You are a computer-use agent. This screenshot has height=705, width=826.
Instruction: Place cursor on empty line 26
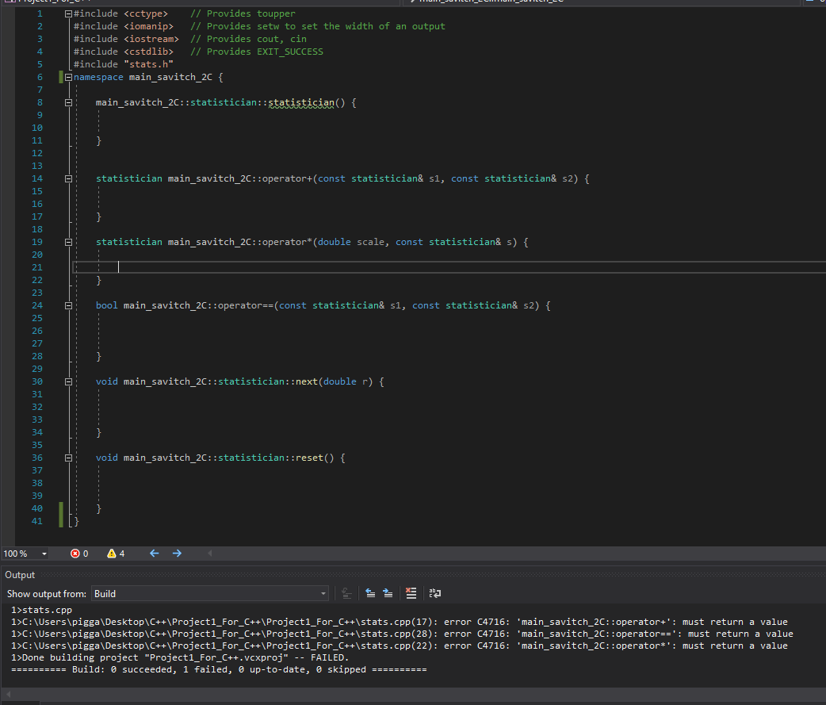coord(238,331)
